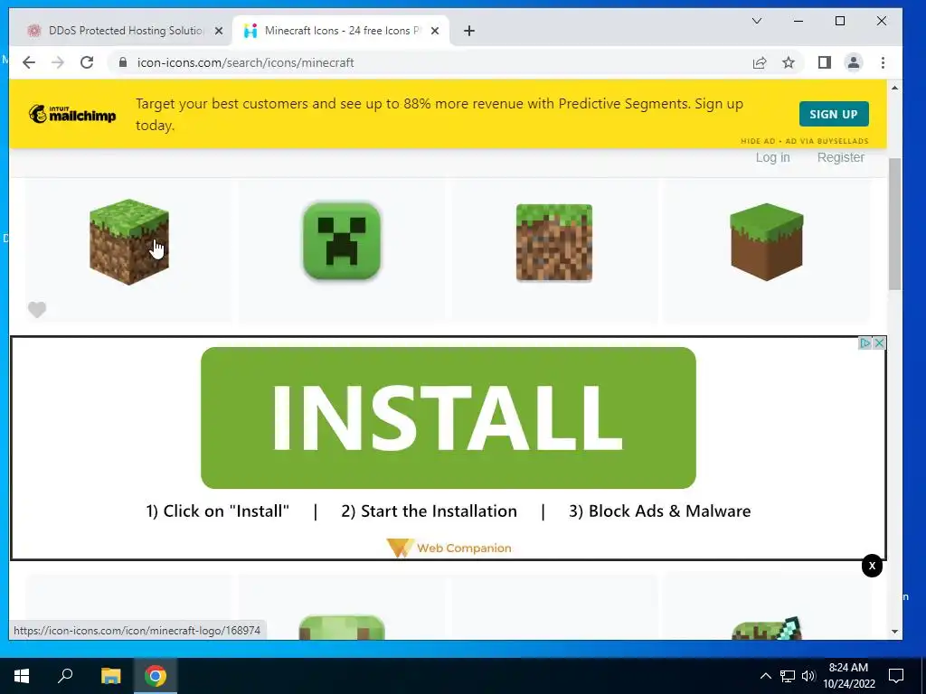926x694 pixels.
Task: Bookmark the page with the star icon
Action: coord(789,62)
